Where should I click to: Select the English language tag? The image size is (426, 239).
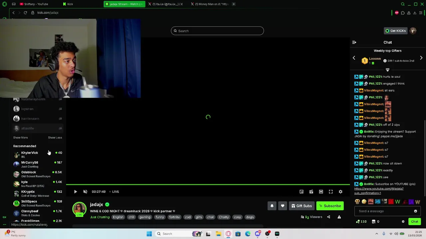pyautogui.click(x=118, y=217)
